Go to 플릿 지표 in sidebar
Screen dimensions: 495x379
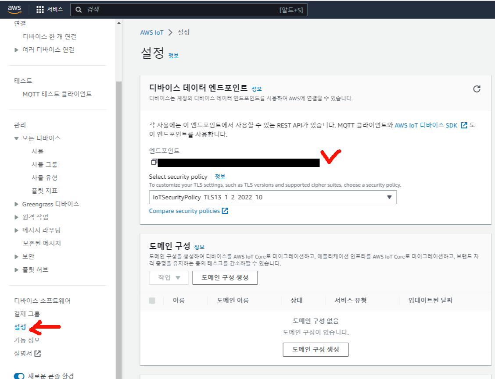tap(44, 191)
